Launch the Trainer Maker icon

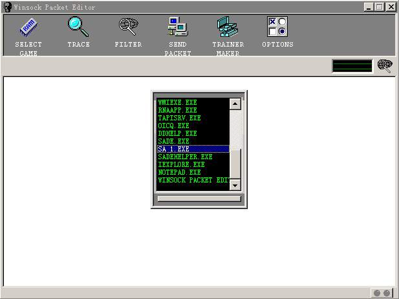(228, 27)
